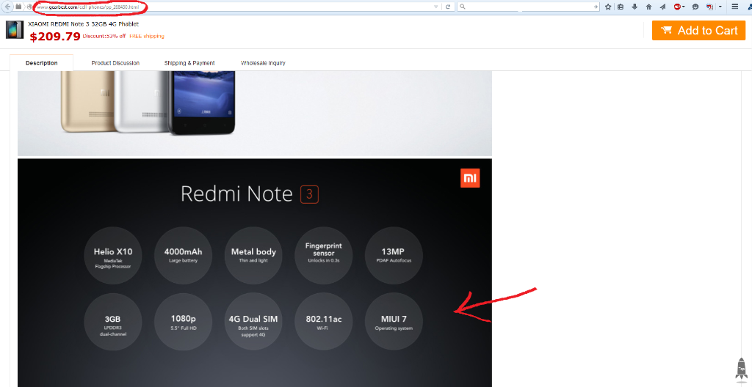Open the Shipping & Payment tab
The image size is (752, 387).
click(189, 63)
